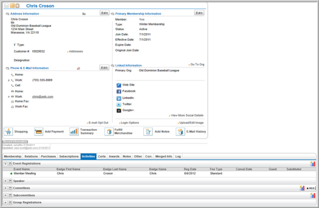The width and height of the screenshot is (319, 208).
Task: Expand the Group Registrations section arrow
Action: tap(5, 203)
